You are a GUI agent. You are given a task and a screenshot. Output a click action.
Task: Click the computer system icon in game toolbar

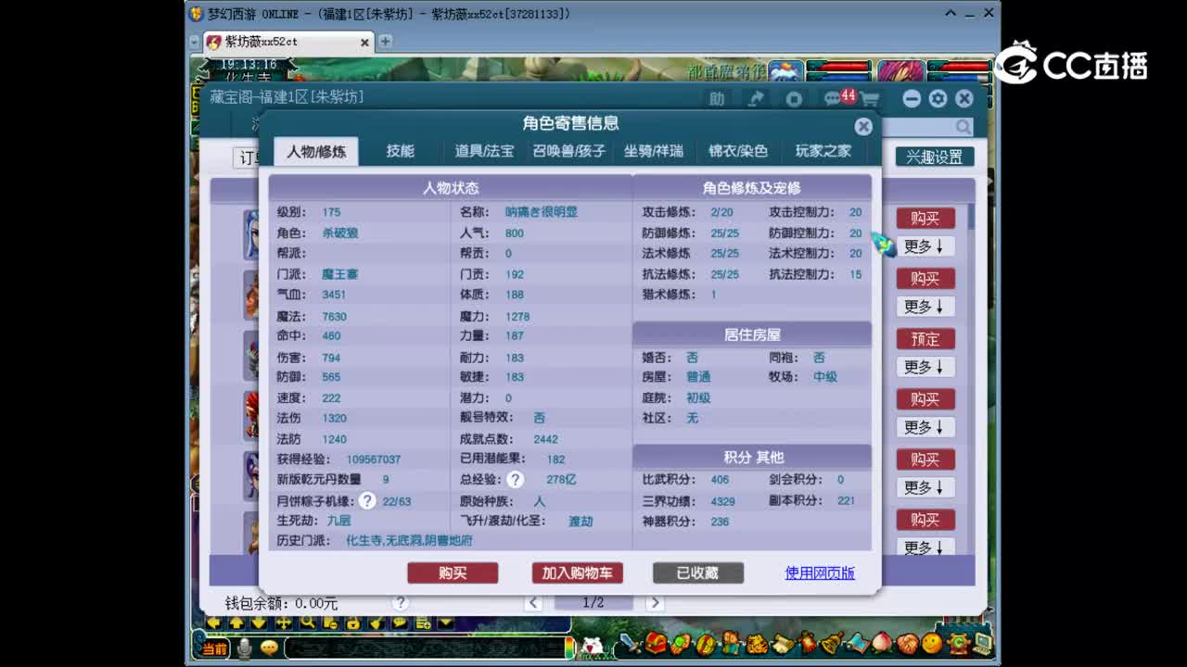point(982,642)
